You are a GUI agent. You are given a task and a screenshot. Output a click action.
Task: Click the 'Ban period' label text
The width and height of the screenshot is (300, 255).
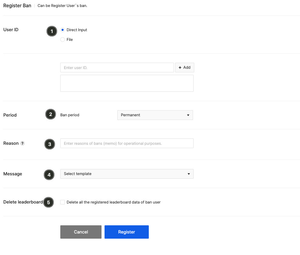(70, 115)
